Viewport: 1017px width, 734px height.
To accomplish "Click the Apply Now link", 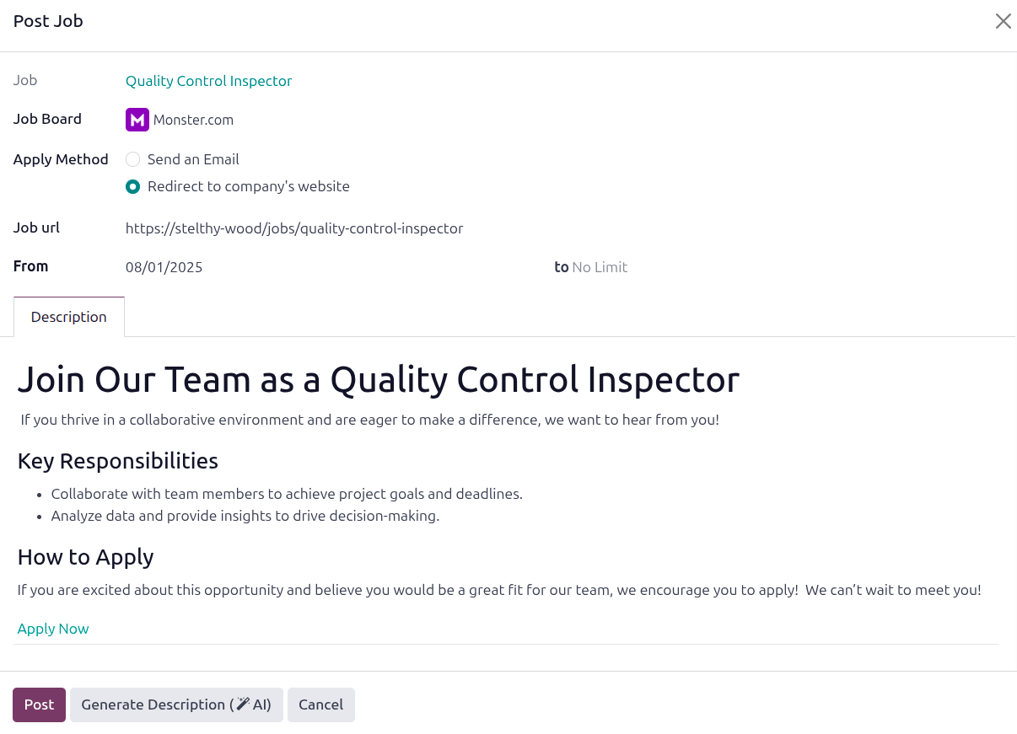I will click(x=53, y=629).
